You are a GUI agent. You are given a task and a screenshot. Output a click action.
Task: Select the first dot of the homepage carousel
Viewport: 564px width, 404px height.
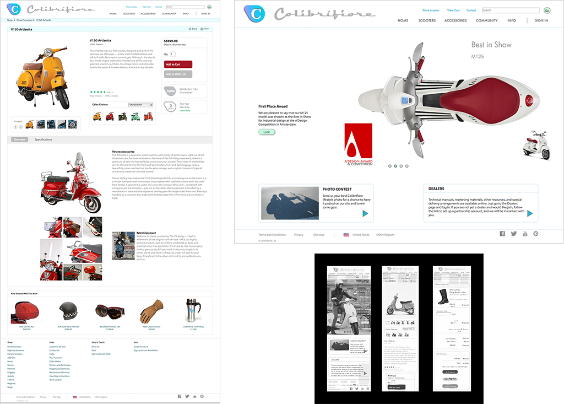(x=390, y=165)
